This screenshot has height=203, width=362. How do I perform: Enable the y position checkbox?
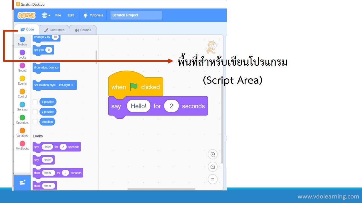[x=35, y=112]
